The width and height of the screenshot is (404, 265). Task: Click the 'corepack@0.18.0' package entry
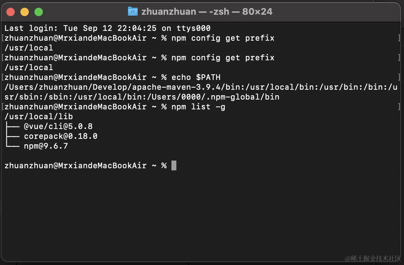[x=61, y=136]
